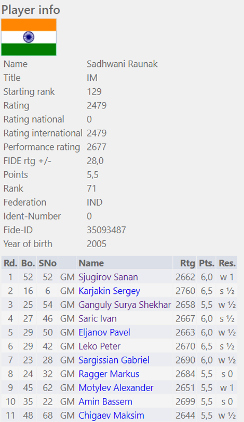The width and height of the screenshot is (244, 422).
Task: Click the player name Sadhwani Raunak
Action: click(122, 64)
